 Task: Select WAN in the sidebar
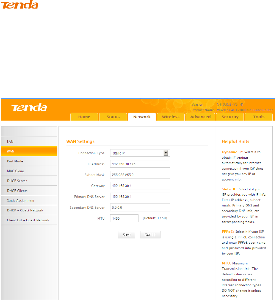pos(29,151)
